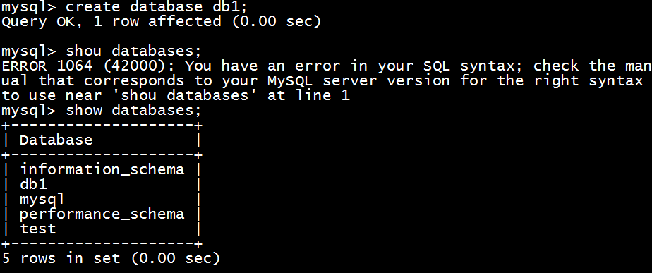Screen dimensions: 652x273
Task: Select the performance_schema row
Action: click(102, 214)
